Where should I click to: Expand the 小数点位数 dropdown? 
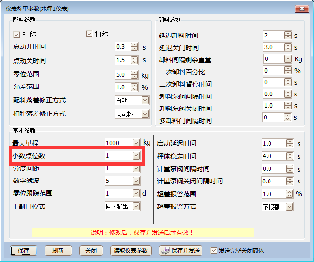tap(136, 155)
